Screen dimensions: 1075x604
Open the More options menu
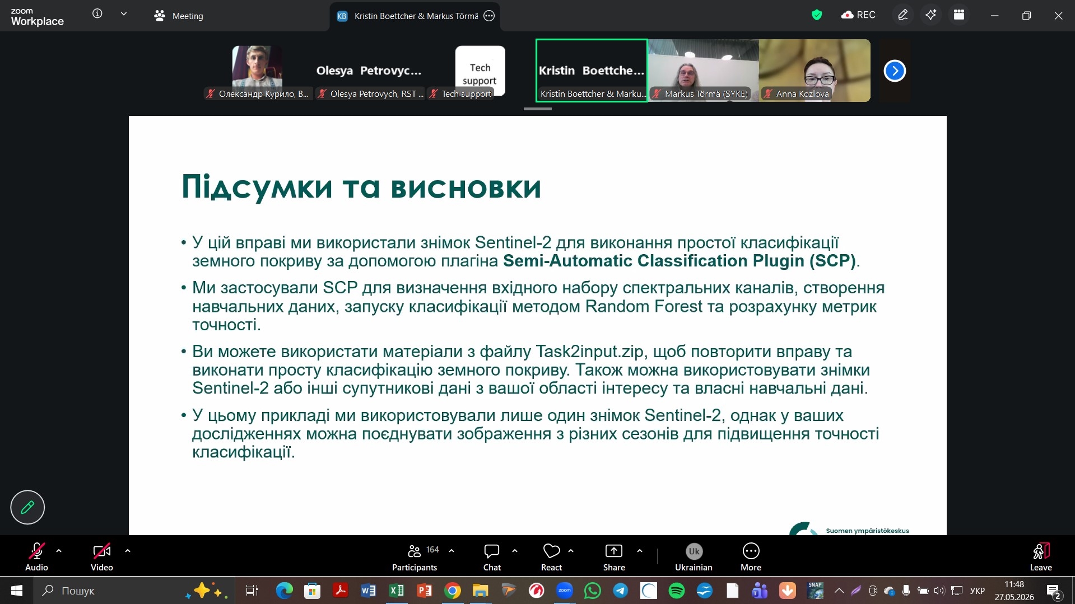(751, 557)
